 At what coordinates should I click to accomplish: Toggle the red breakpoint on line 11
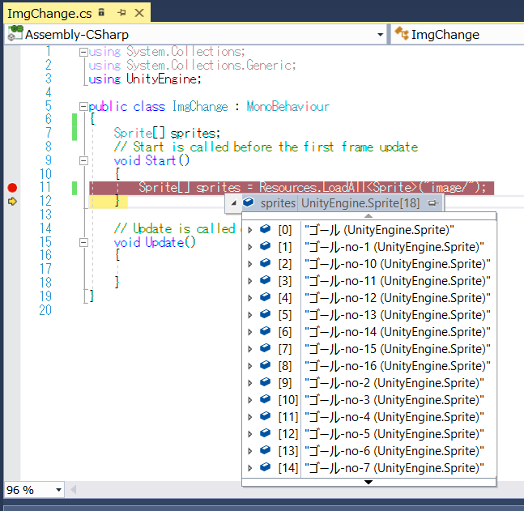12,188
